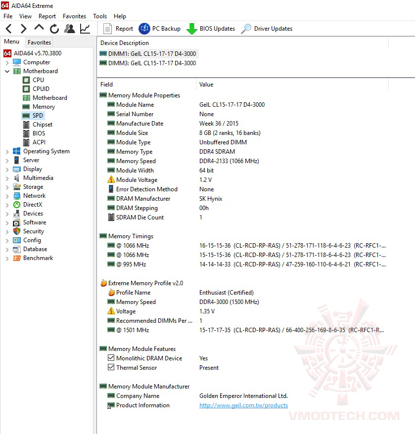Click the Manufacture Date row
The height and width of the screenshot is (434, 415).
243,124
